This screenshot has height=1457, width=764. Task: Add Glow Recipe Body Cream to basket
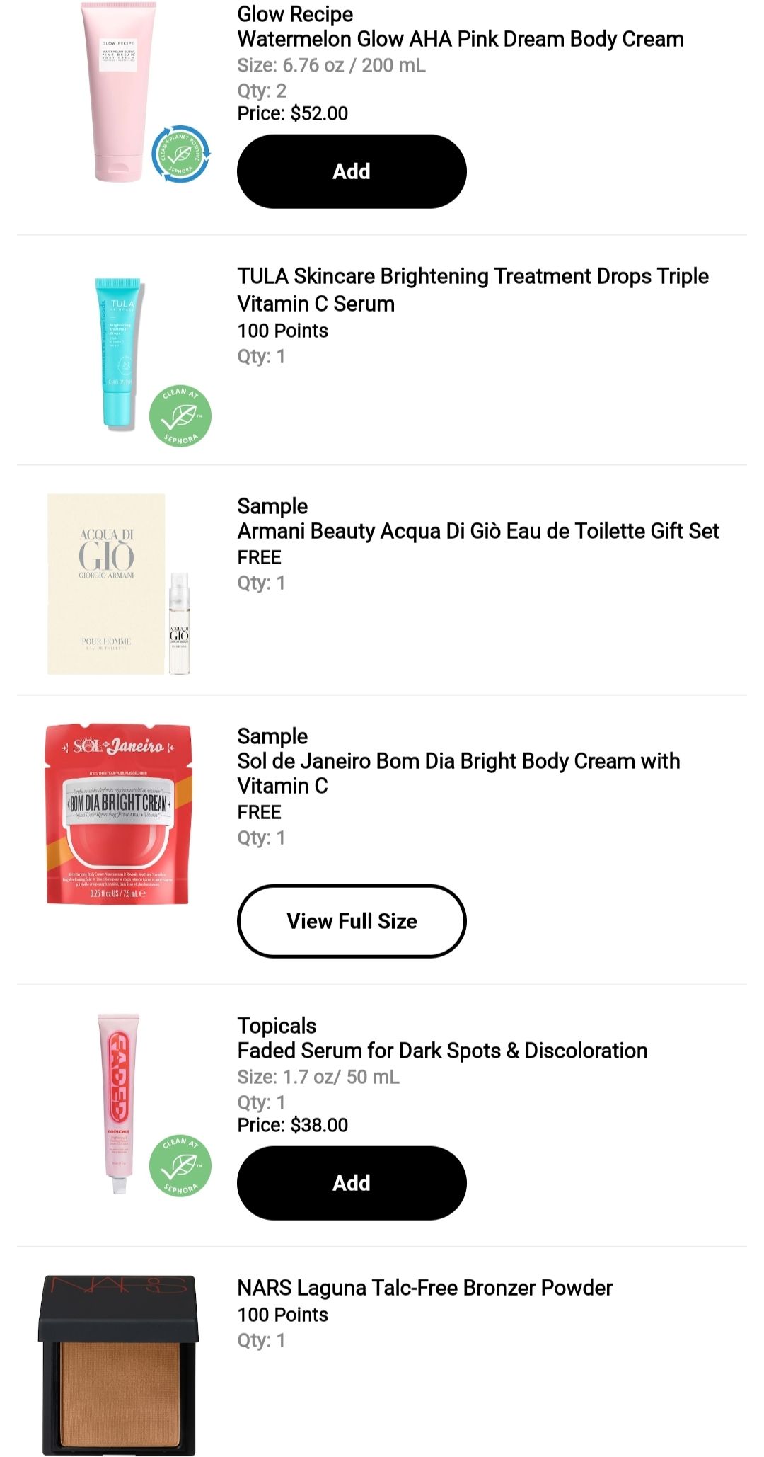point(352,171)
